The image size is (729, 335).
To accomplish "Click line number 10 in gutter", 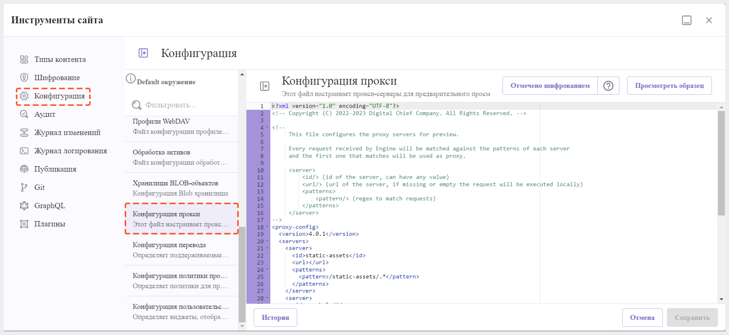I will coord(260,170).
